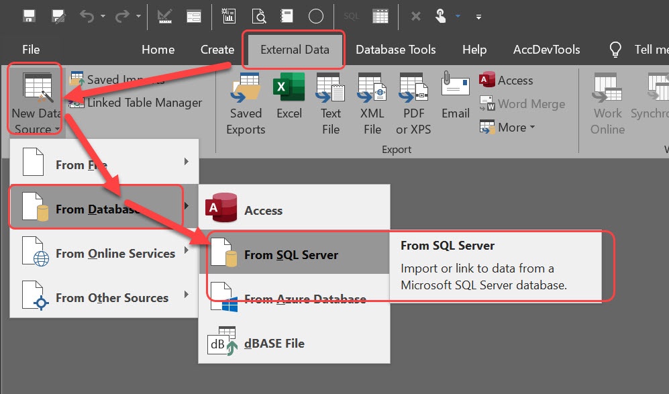669x394 pixels.
Task: Expand the From Other Sources submenu
Action: click(x=105, y=296)
